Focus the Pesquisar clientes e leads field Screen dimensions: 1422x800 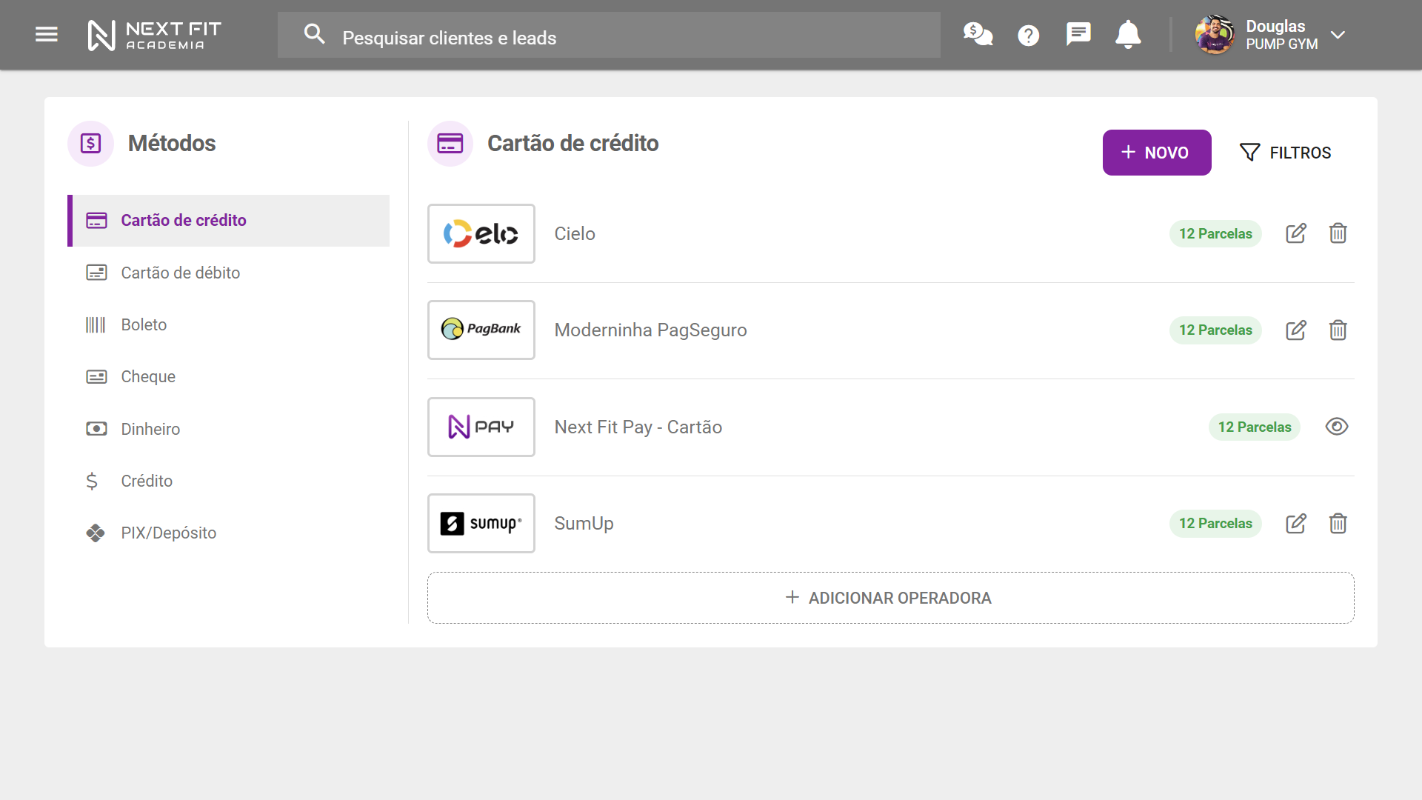click(x=607, y=37)
